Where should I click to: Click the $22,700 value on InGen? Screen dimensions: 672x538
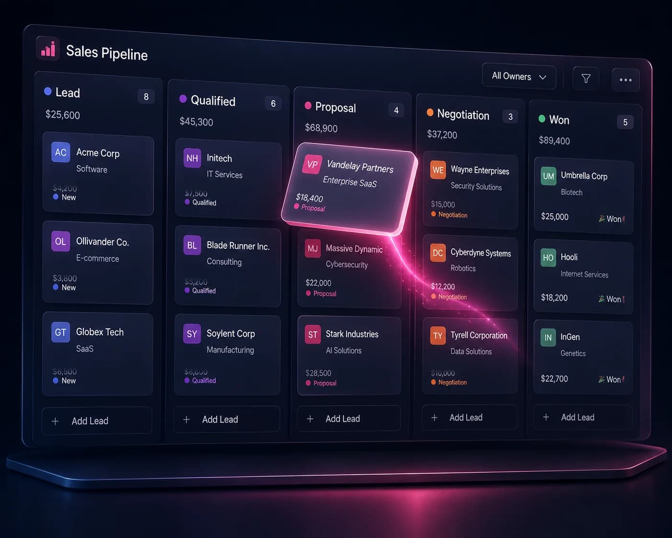[554, 379]
